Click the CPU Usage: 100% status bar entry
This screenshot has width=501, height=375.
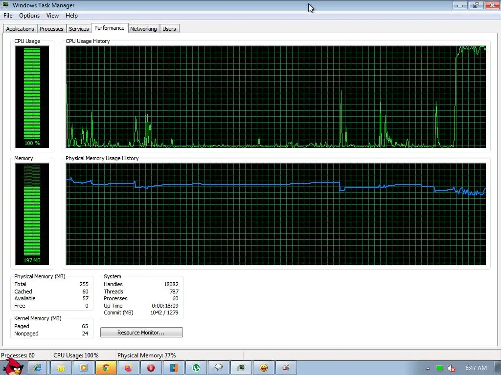click(76, 355)
